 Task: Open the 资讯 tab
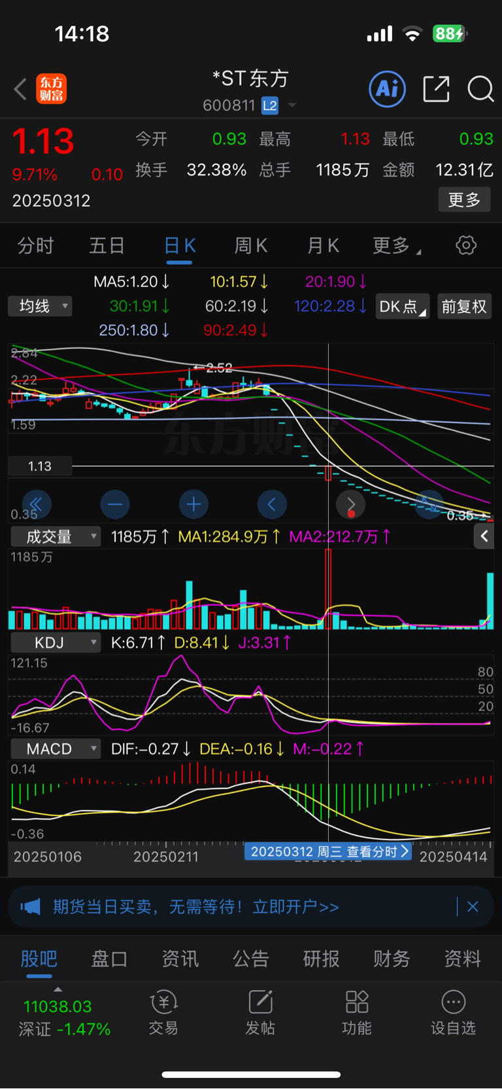click(x=180, y=959)
